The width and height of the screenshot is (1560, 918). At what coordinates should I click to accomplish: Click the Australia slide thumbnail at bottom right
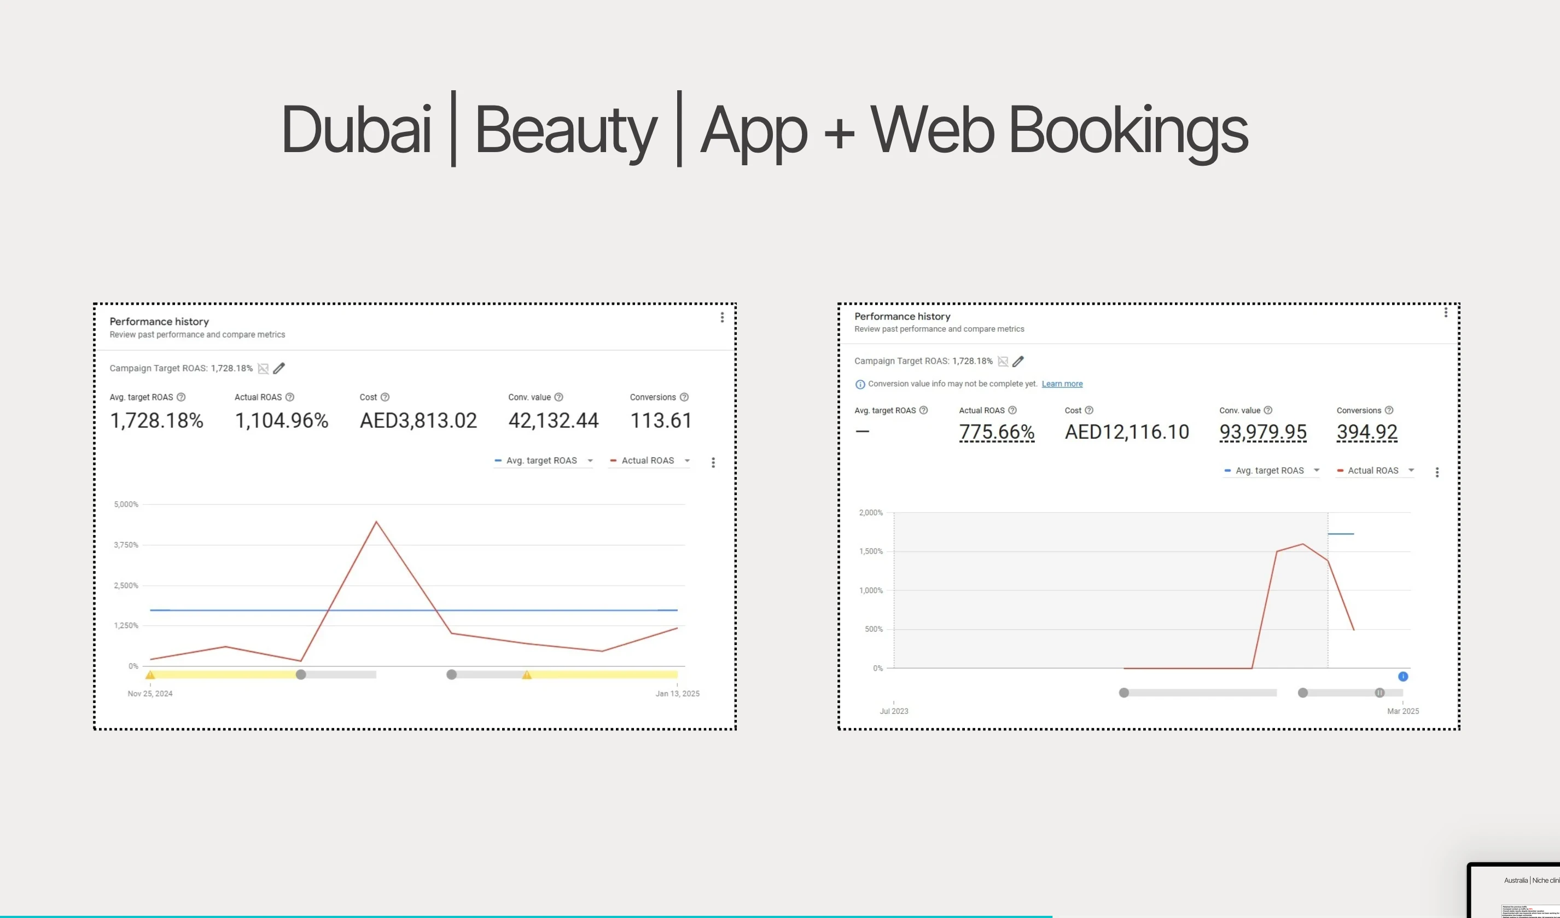coord(1517,891)
